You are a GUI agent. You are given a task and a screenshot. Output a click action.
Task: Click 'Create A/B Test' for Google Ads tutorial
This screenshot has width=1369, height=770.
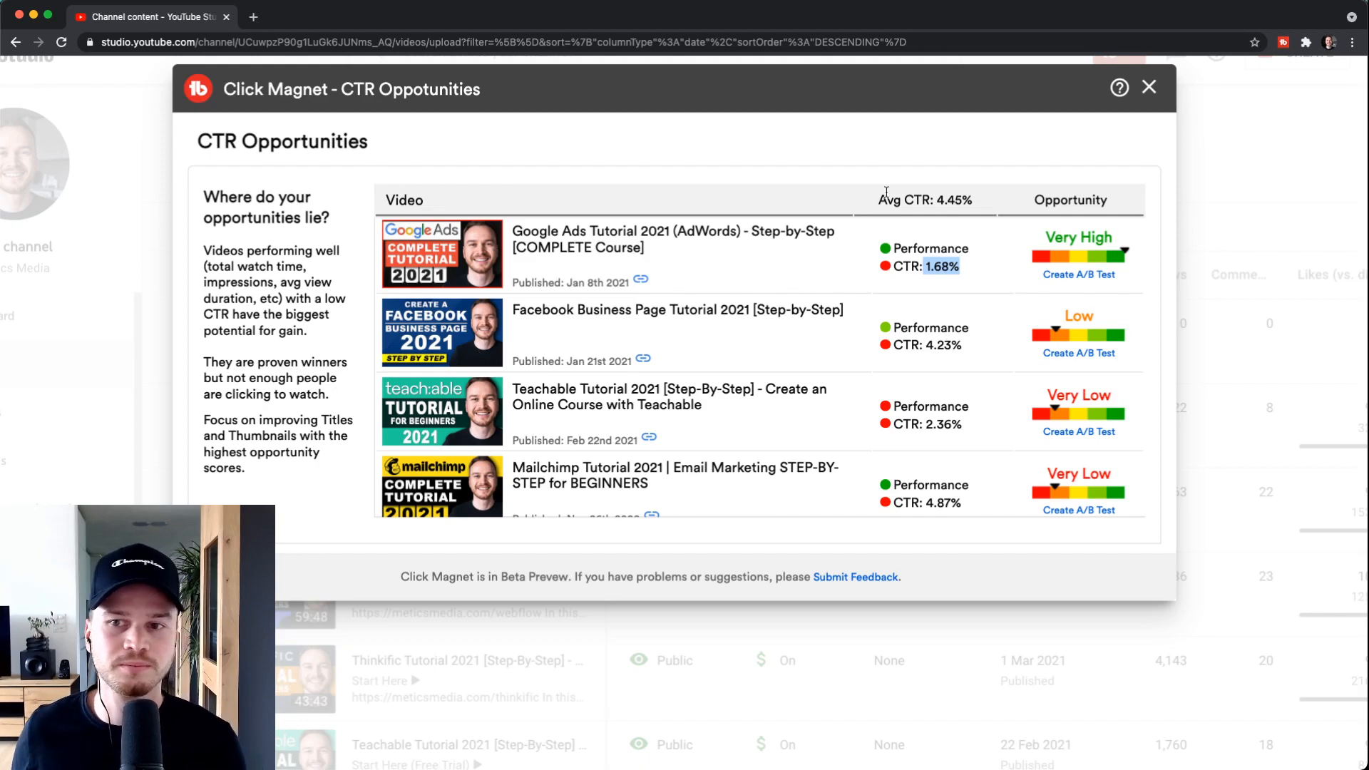1080,274
